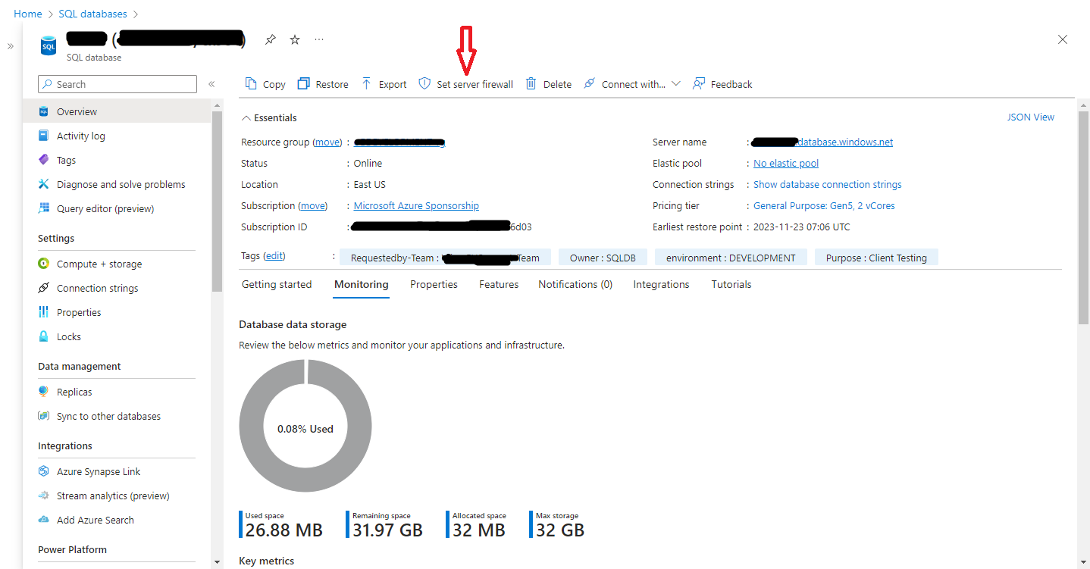Screen dimensions: 1090x569
Task: Mark database as favorite with star icon
Action: coord(295,39)
